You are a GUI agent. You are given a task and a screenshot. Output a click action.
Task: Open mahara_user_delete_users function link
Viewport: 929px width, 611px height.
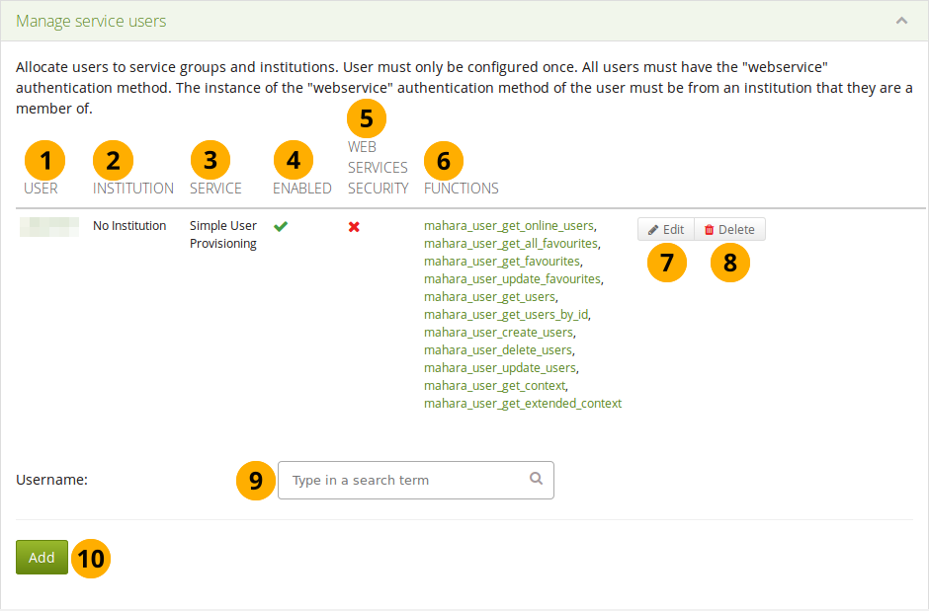[x=498, y=350]
